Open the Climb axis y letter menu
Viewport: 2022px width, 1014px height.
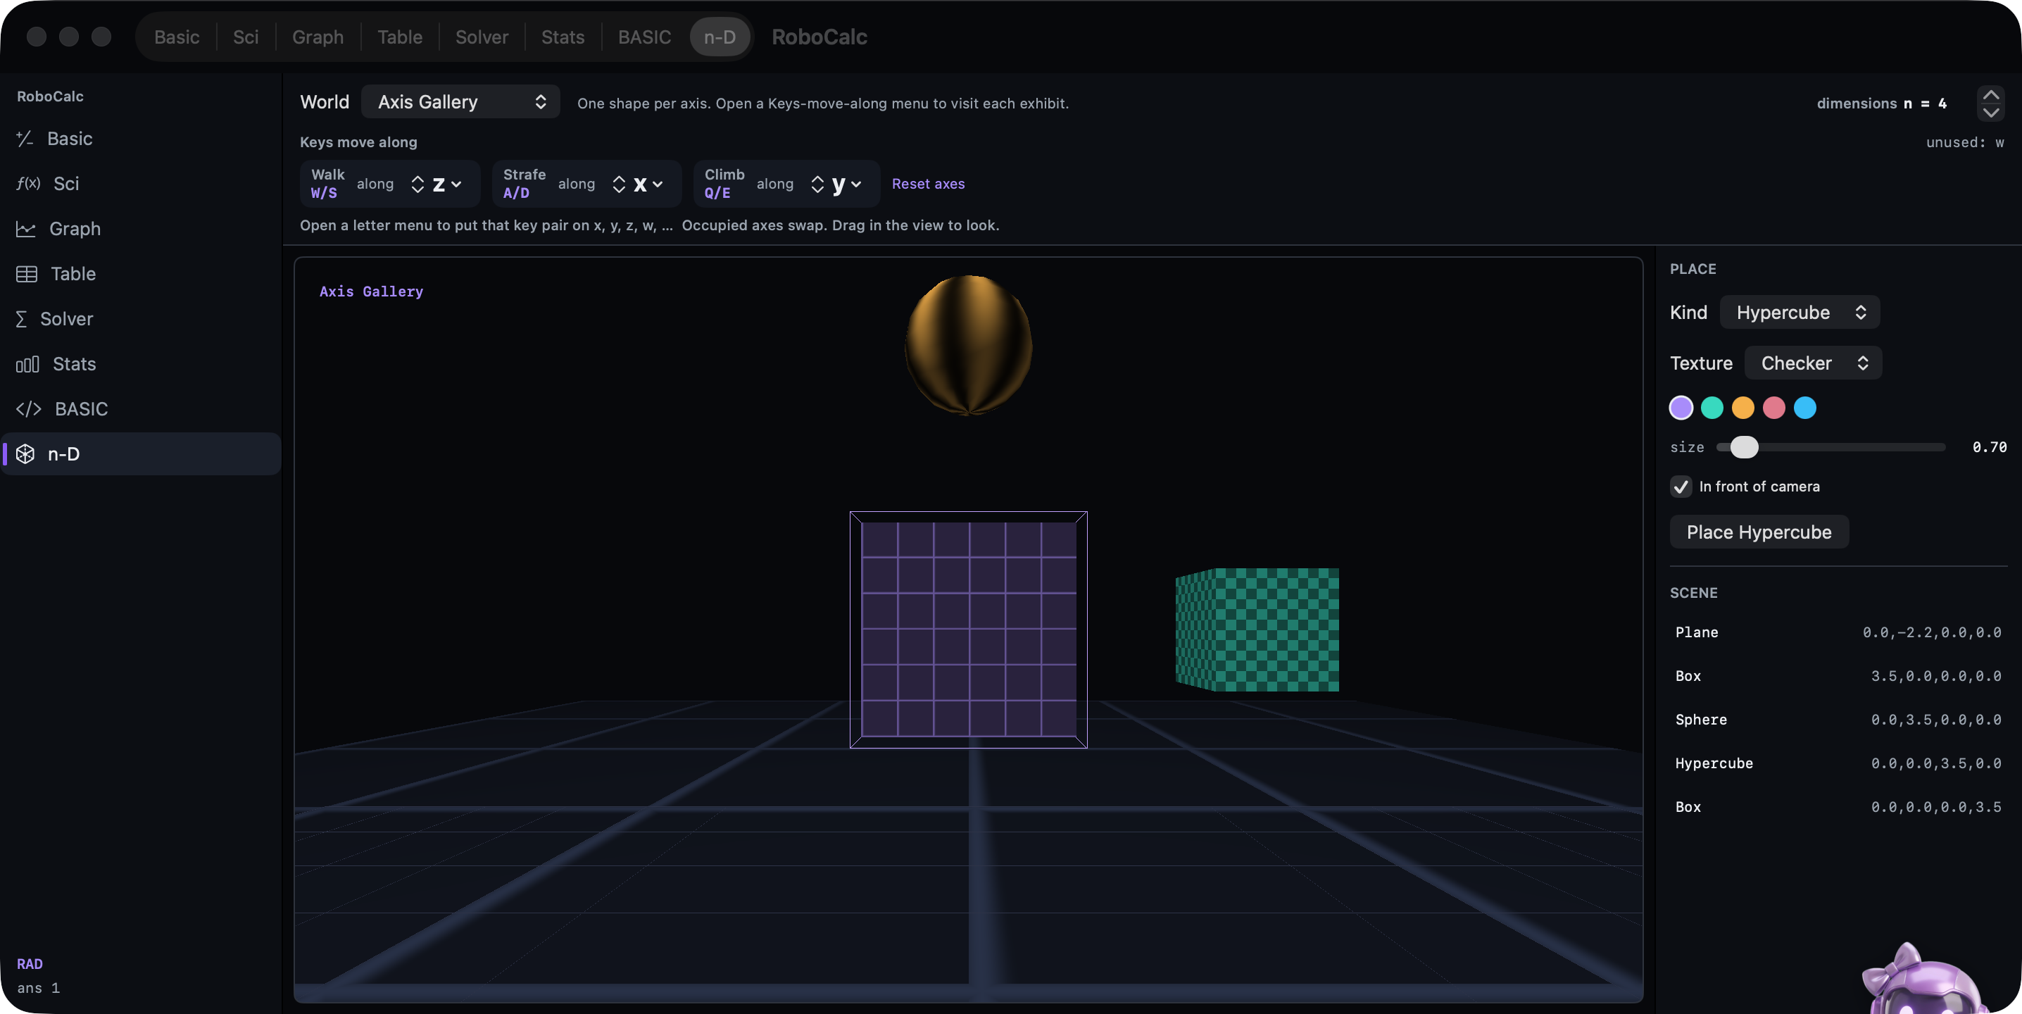click(x=847, y=184)
